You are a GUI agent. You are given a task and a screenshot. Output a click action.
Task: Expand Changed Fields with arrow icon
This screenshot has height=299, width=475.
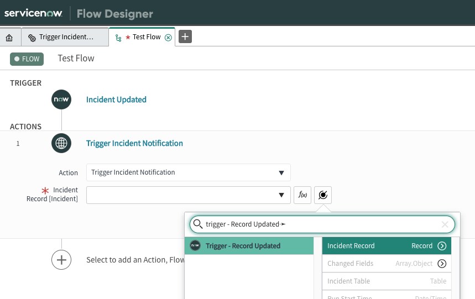442,264
